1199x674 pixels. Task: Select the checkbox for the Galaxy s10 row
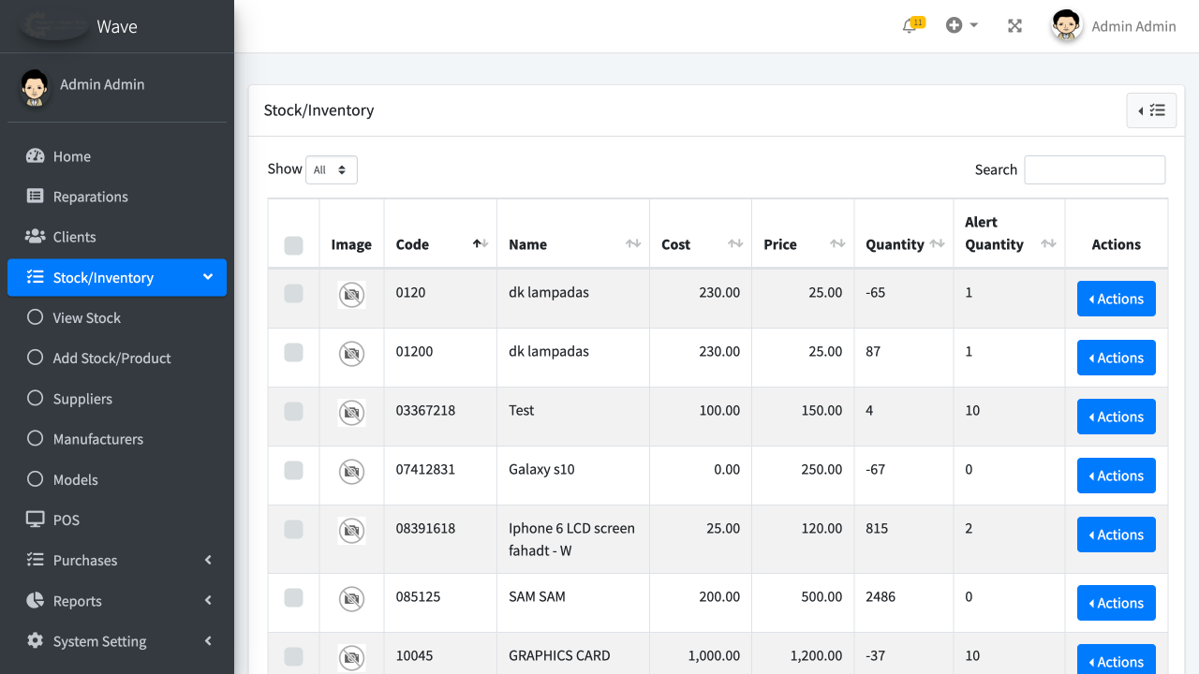(x=293, y=470)
